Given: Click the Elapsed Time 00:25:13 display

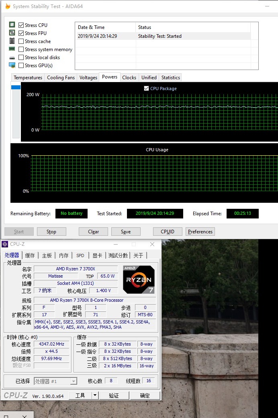Looking at the screenshot, I should tap(243, 213).
